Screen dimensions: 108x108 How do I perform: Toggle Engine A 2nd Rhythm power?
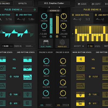[x=17, y=15]
